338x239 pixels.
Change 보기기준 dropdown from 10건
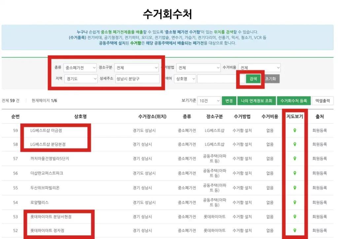click(x=209, y=101)
